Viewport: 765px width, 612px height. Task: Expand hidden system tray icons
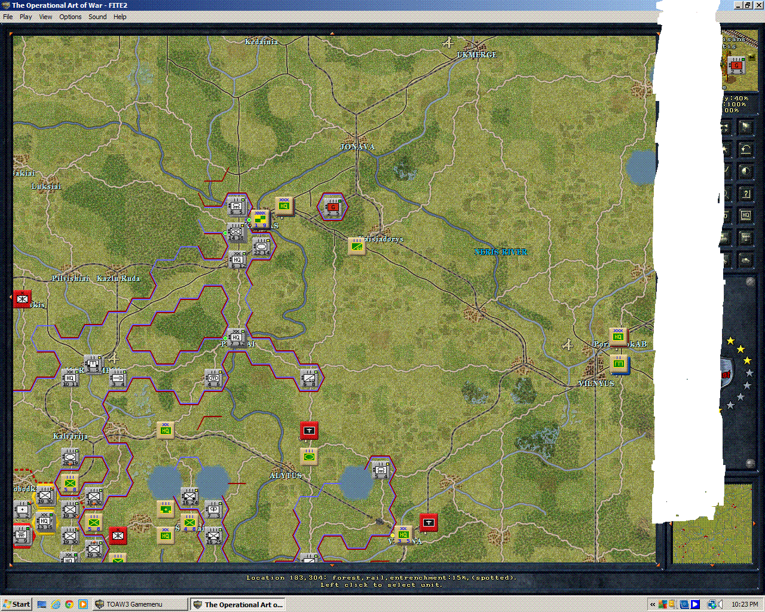[652, 604]
